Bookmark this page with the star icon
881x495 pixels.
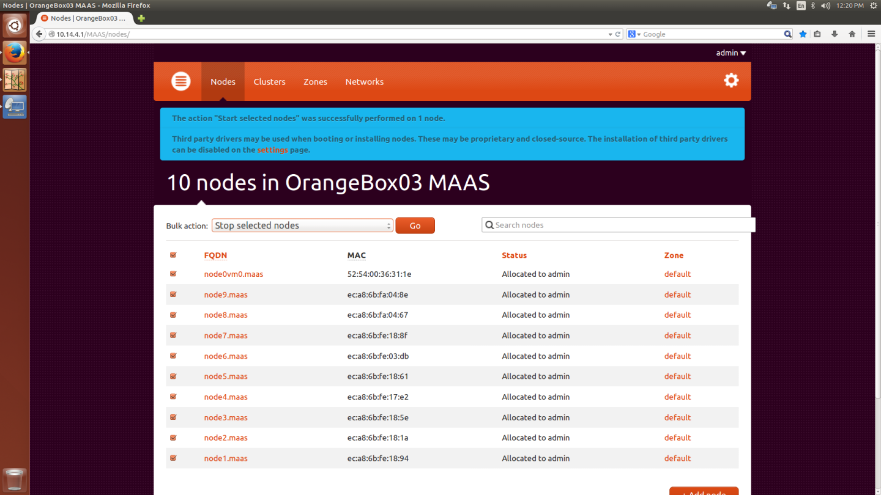click(803, 34)
